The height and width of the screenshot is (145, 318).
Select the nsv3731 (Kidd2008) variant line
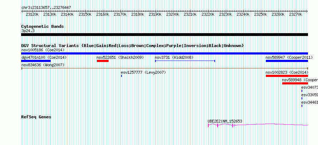[x=185, y=61]
